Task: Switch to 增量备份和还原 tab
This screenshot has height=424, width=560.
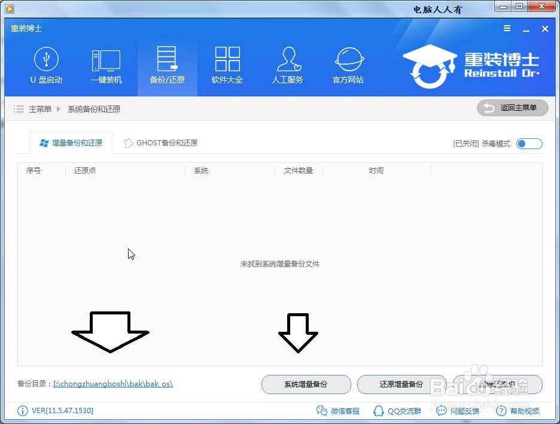Action: point(71,143)
